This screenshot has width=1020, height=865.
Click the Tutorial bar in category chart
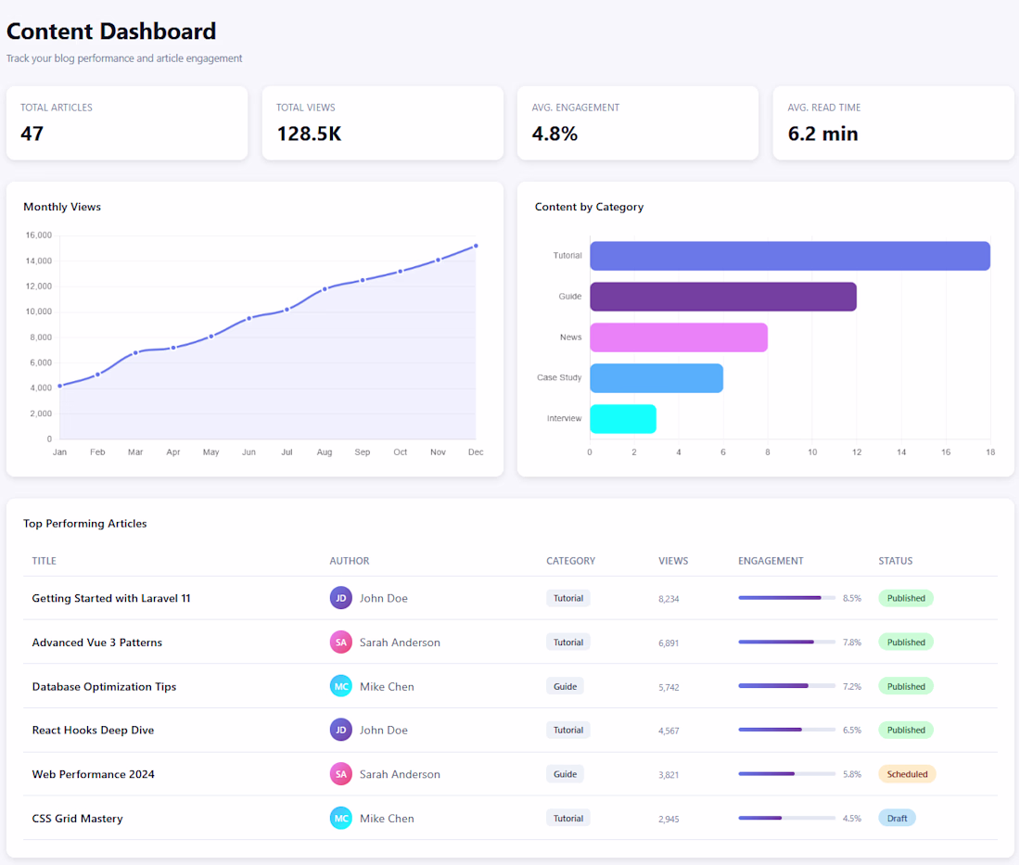pos(789,256)
